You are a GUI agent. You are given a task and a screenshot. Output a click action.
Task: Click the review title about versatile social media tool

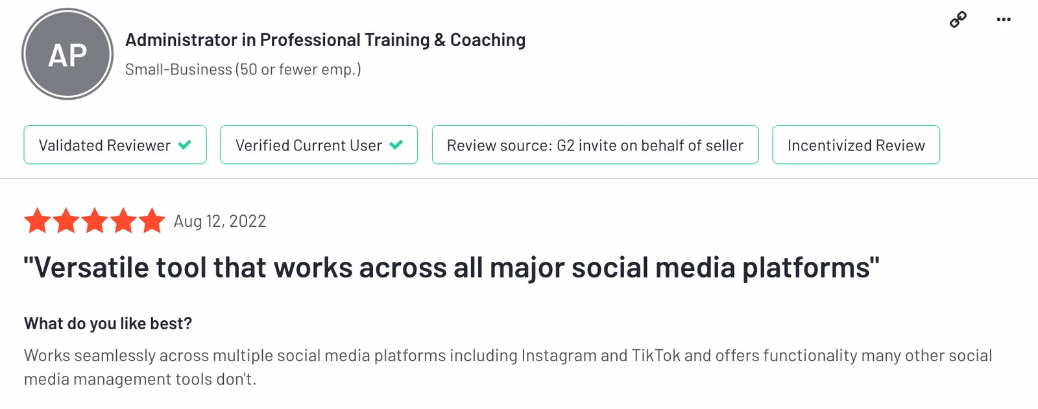[x=452, y=267]
